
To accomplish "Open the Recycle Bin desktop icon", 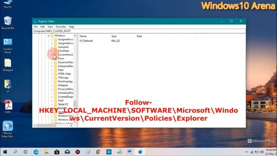I will point(8,23).
